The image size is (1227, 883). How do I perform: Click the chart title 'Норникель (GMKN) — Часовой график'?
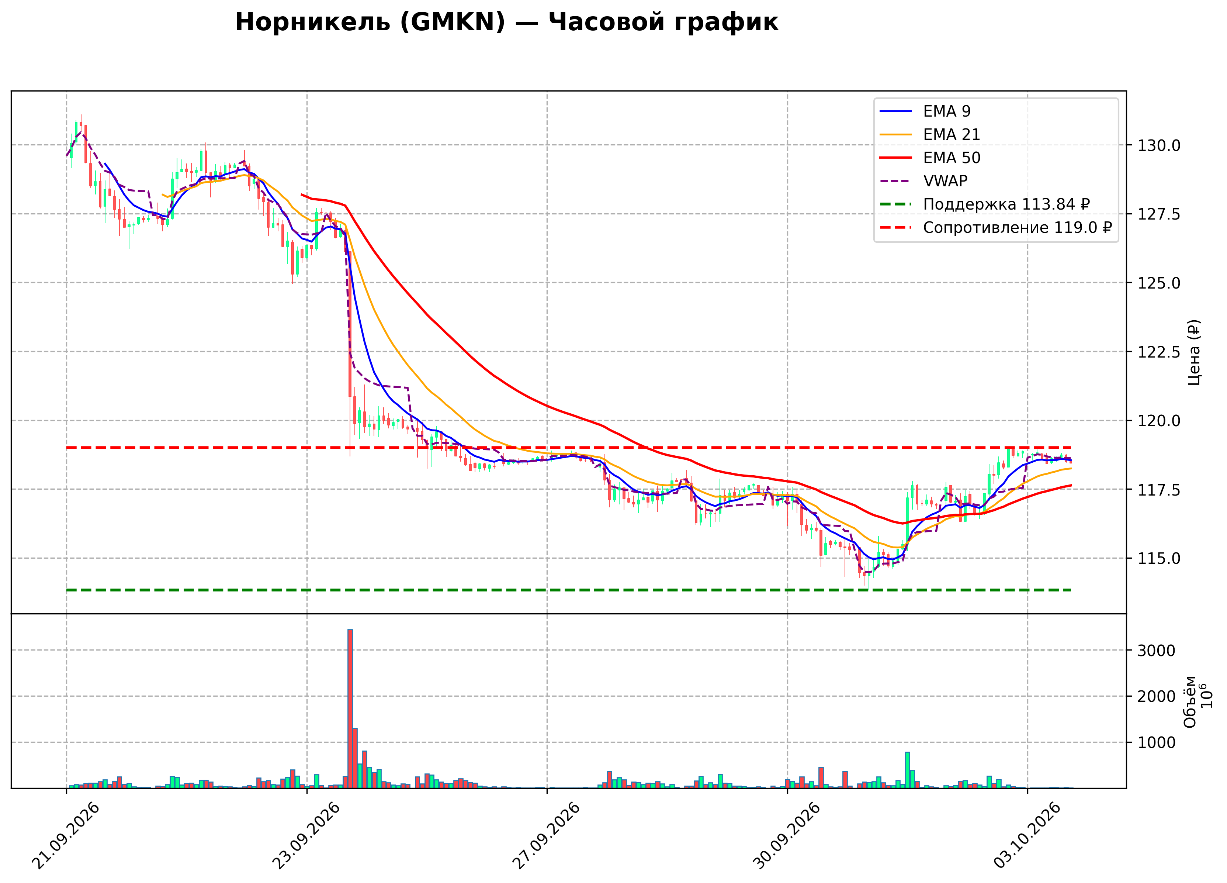pyautogui.click(x=506, y=23)
